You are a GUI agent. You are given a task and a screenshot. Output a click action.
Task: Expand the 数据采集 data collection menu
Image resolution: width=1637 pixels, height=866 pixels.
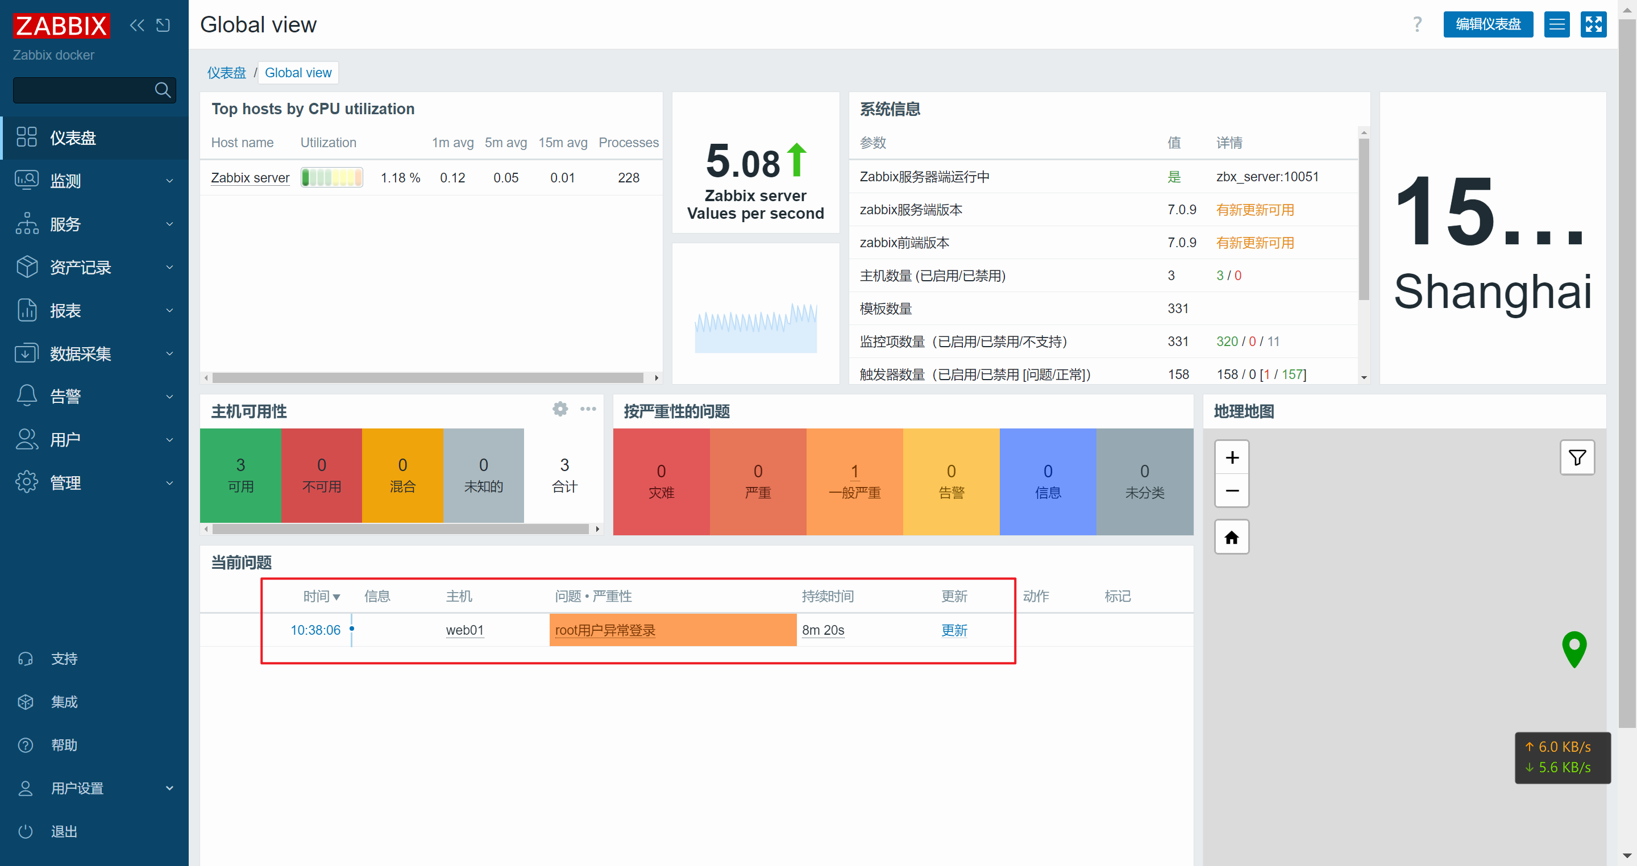point(94,353)
